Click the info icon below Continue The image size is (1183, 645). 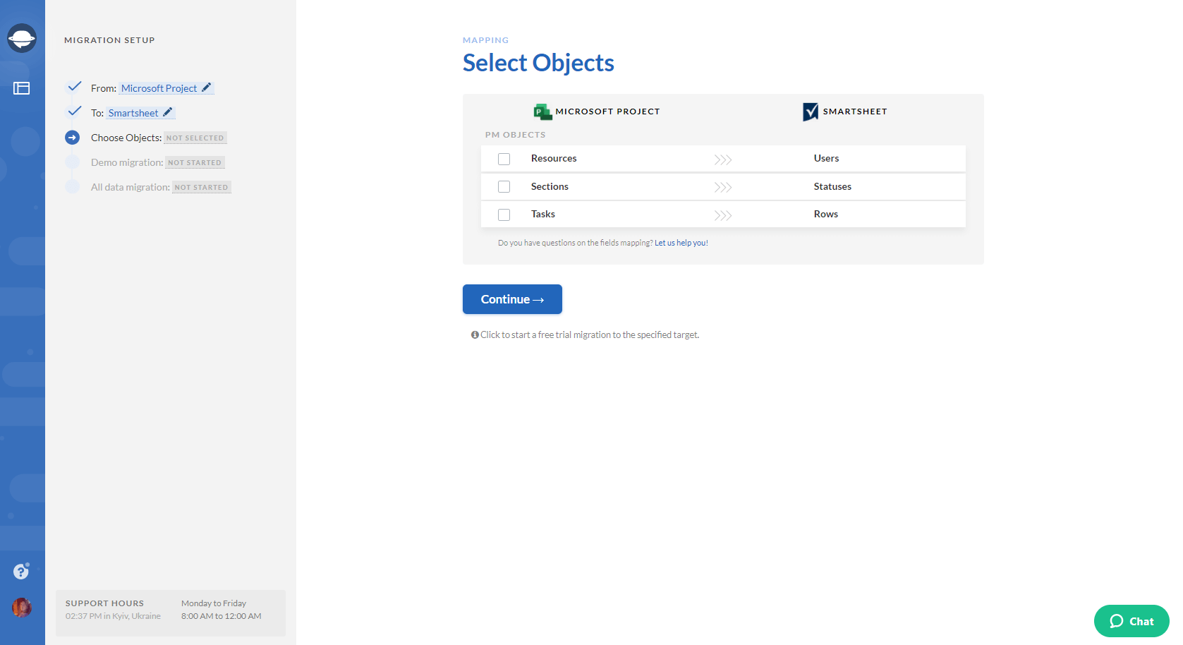475,334
